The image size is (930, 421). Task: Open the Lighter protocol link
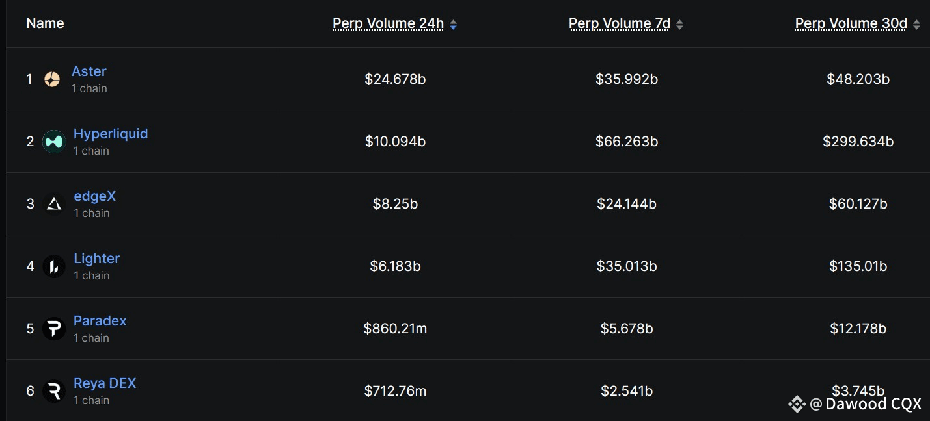point(96,259)
